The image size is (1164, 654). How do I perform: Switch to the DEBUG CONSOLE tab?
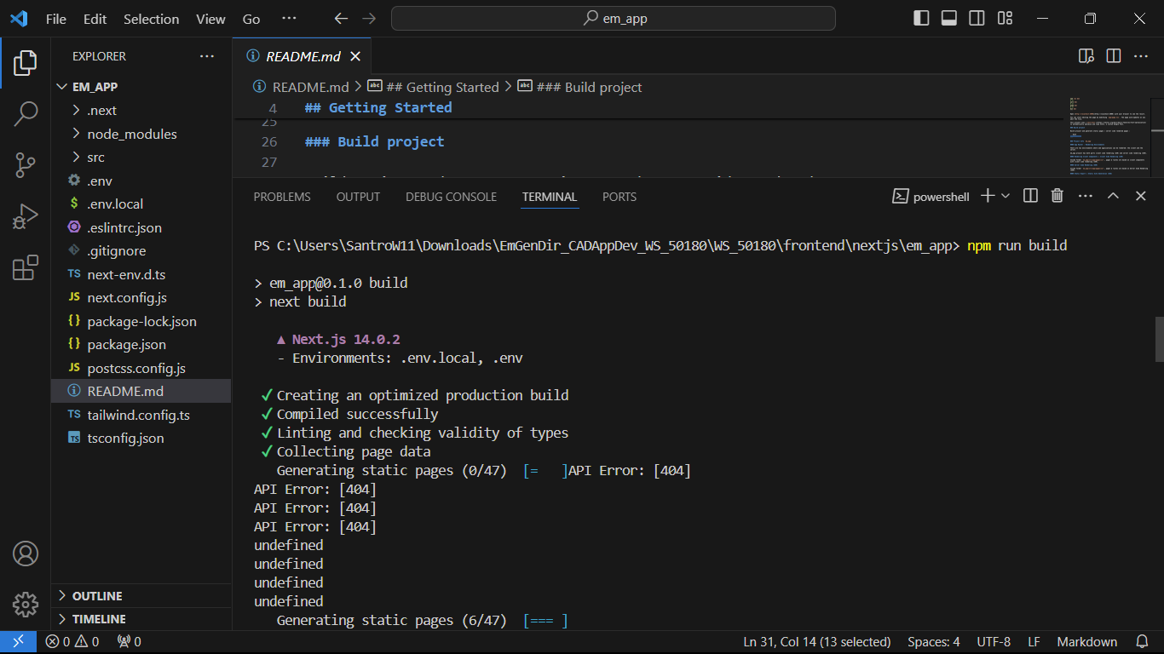coord(451,197)
